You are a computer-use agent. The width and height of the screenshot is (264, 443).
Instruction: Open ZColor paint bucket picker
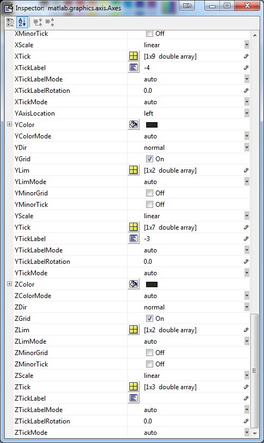[134, 284]
